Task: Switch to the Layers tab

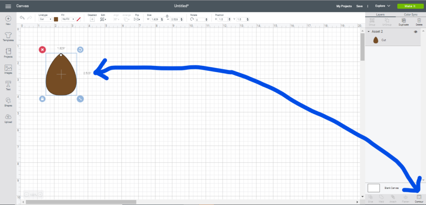Action: click(380, 15)
